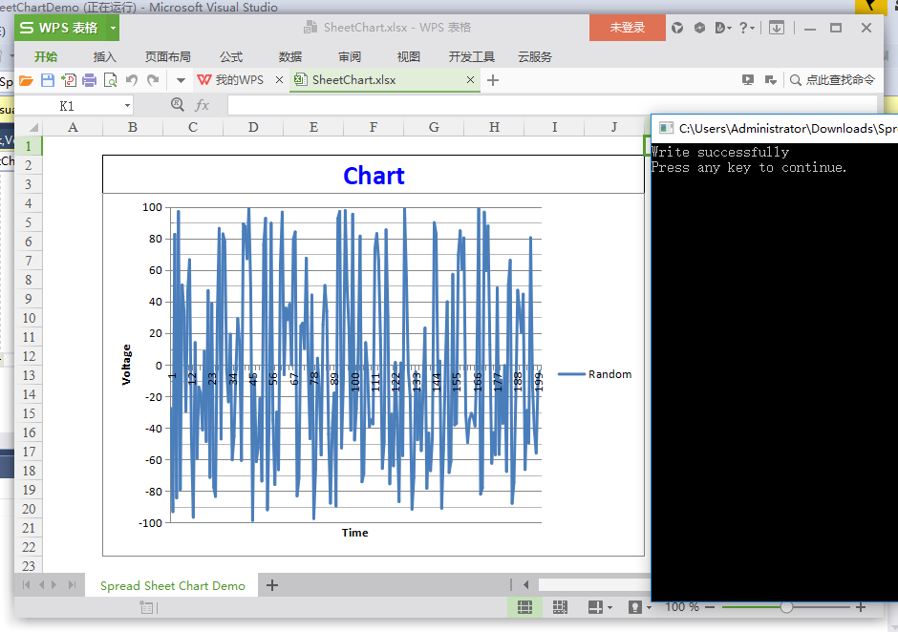Toggle page break preview in status bar

pyautogui.click(x=560, y=607)
